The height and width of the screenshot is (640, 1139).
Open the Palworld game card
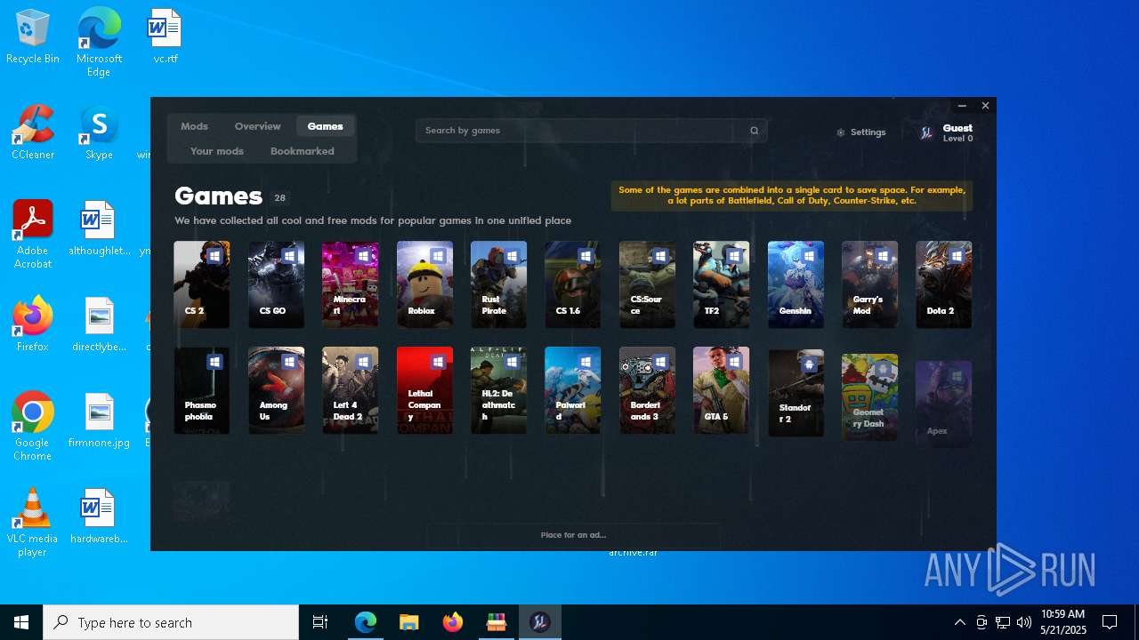click(573, 390)
